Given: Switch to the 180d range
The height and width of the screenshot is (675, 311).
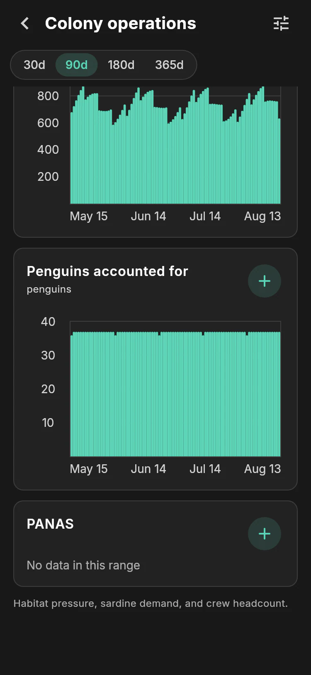Looking at the screenshot, I should pos(121,65).
